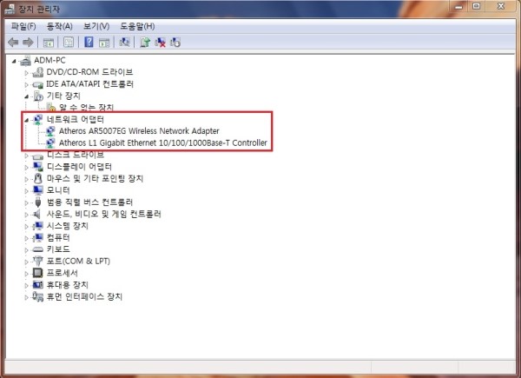Select Atheros AR5007EG Wireless Network Adapter

coord(139,130)
